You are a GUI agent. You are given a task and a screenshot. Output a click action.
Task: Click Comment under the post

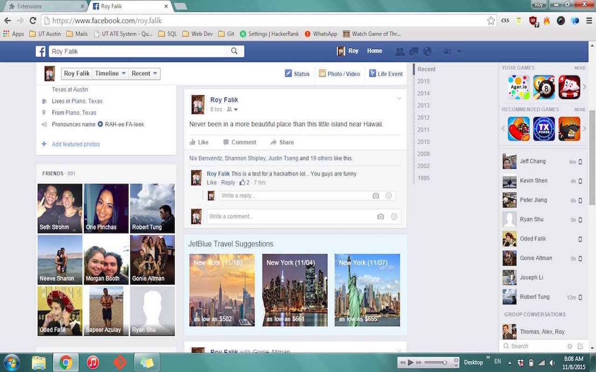[239, 142]
